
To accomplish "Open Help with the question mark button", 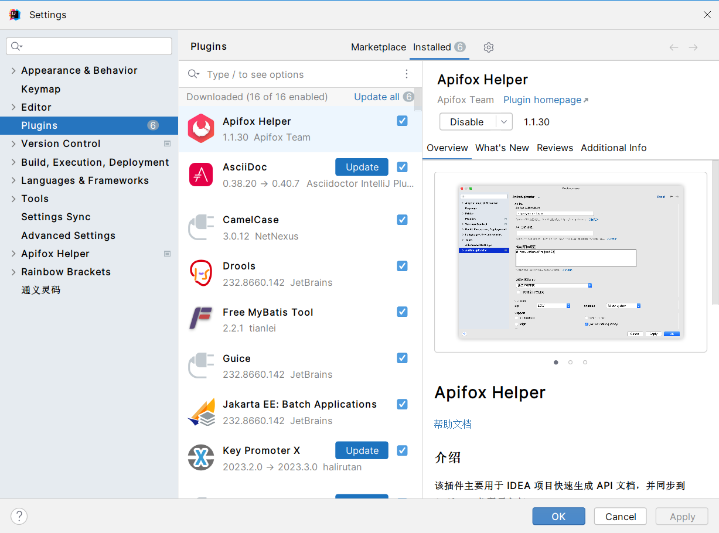I will click(x=19, y=516).
